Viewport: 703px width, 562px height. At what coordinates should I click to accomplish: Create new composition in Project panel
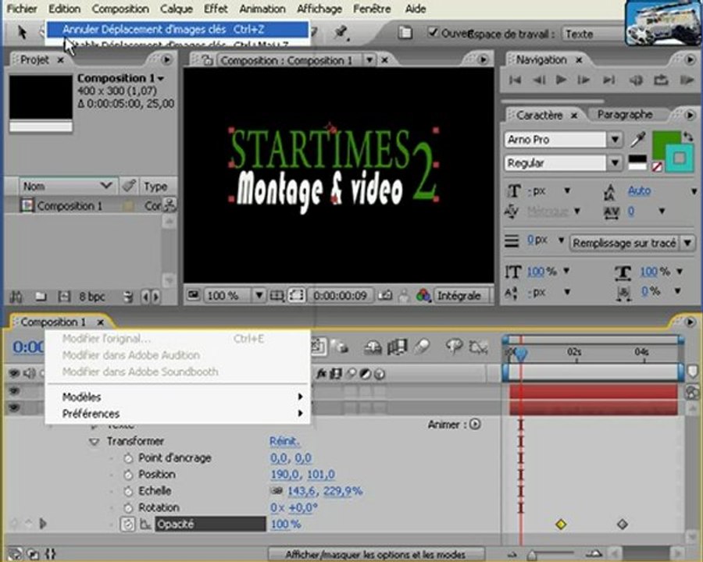coord(64,297)
